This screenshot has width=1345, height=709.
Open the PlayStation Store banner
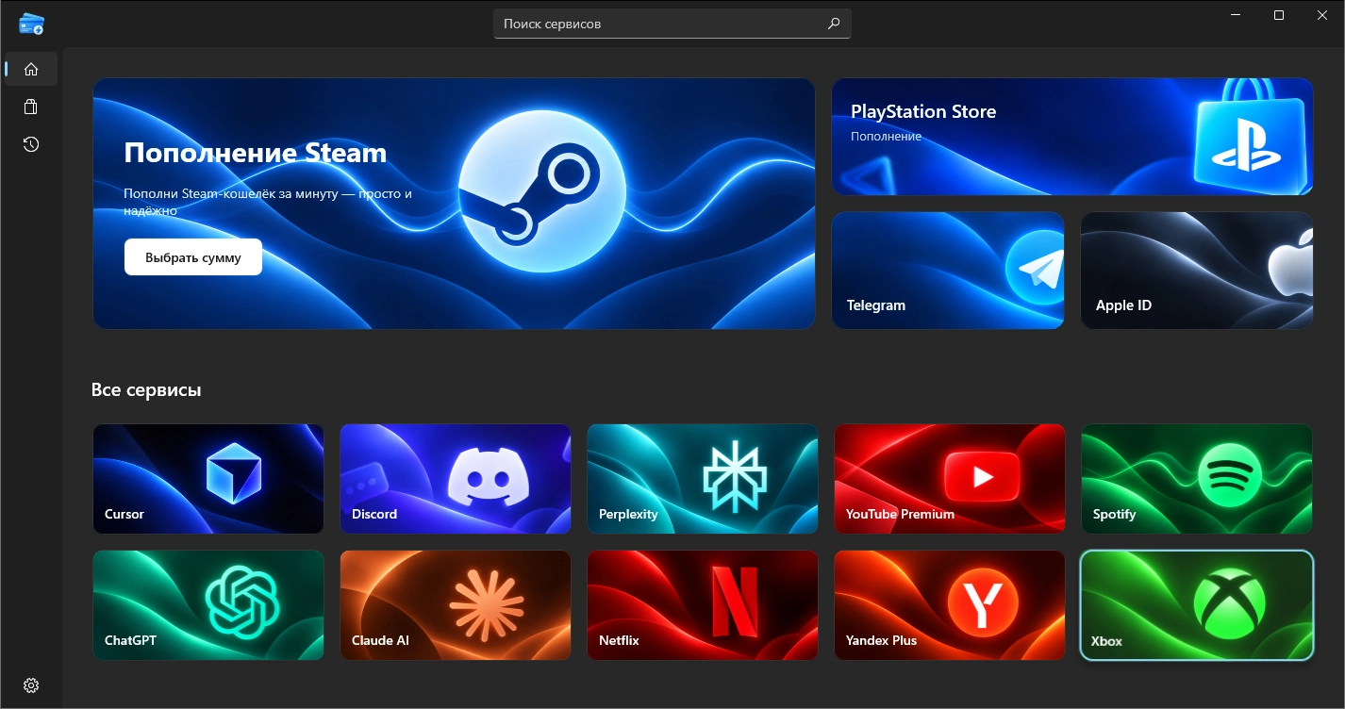[1072, 137]
